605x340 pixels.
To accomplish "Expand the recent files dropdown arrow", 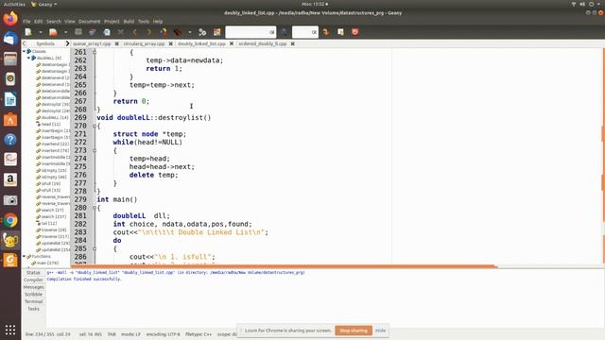I will (x=65, y=32).
